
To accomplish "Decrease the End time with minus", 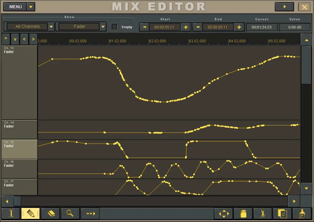I will click(x=198, y=27).
